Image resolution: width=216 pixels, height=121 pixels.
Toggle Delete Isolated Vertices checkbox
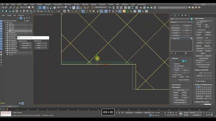click(196, 65)
